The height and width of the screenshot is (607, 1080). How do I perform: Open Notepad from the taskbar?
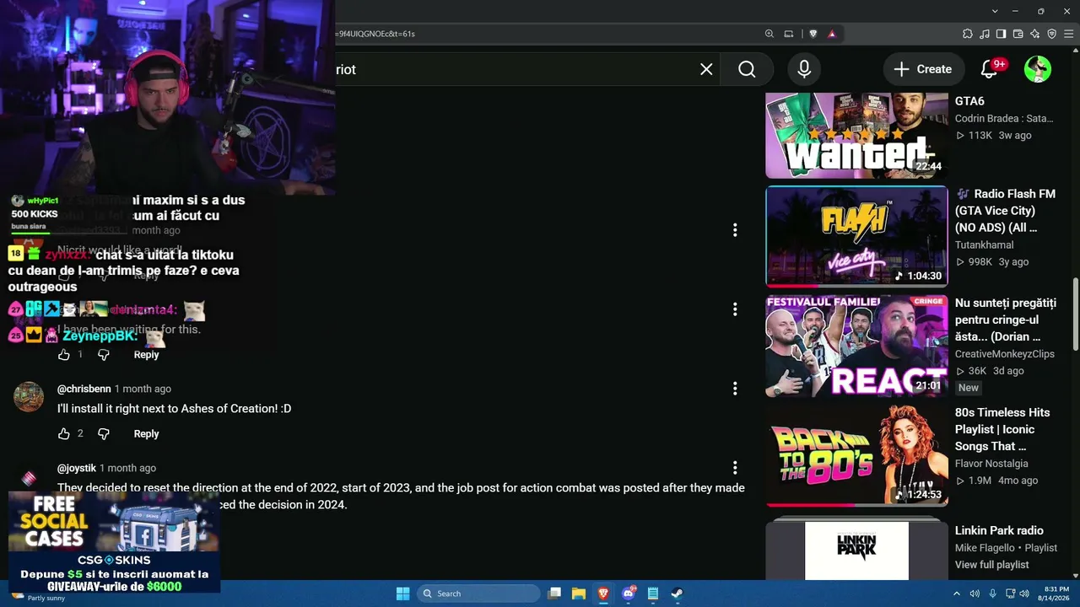click(652, 594)
